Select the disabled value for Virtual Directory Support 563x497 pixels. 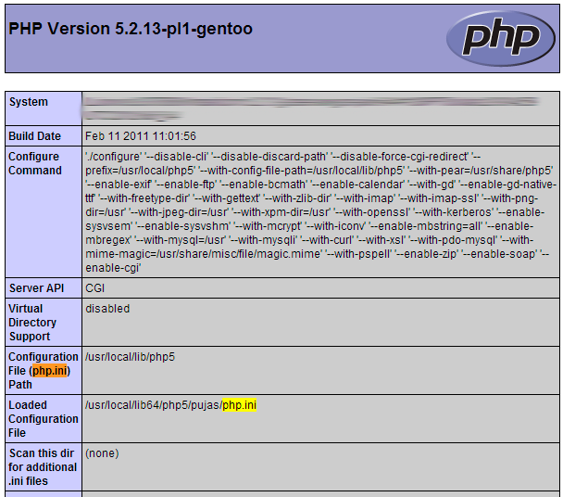(x=107, y=309)
